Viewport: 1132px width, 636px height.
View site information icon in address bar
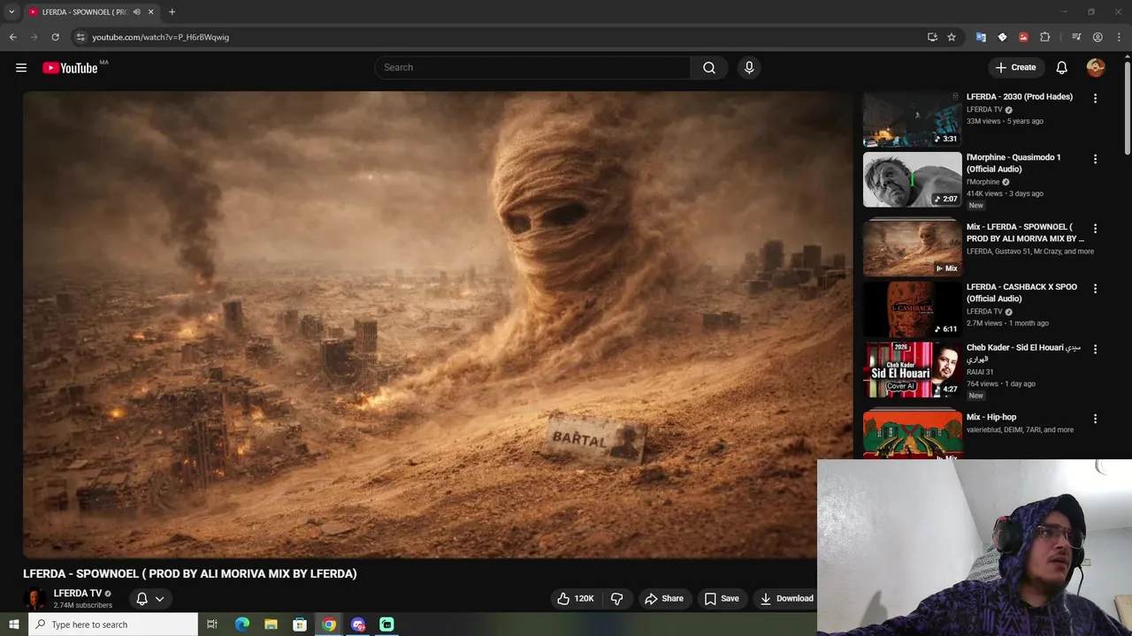pos(80,37)
